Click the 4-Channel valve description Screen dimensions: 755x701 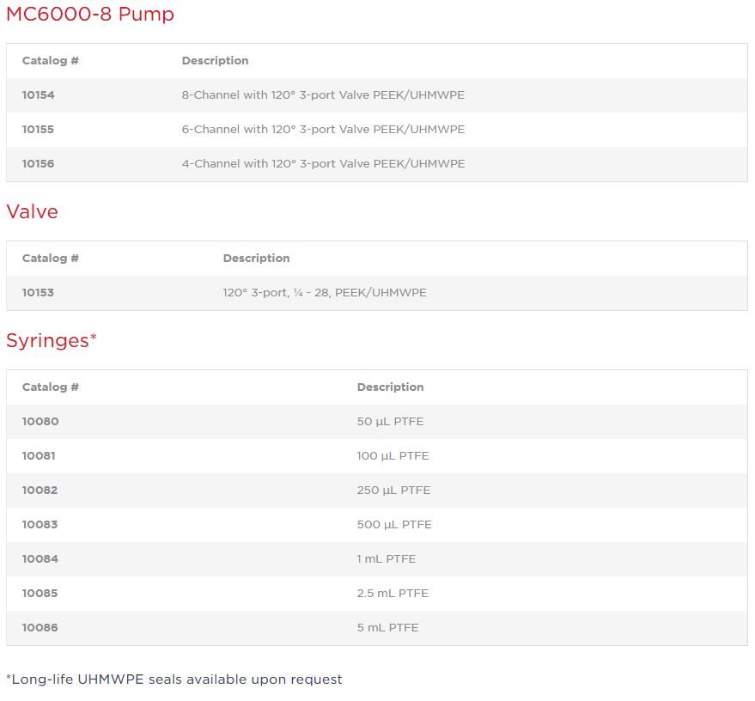click(323, 164)
